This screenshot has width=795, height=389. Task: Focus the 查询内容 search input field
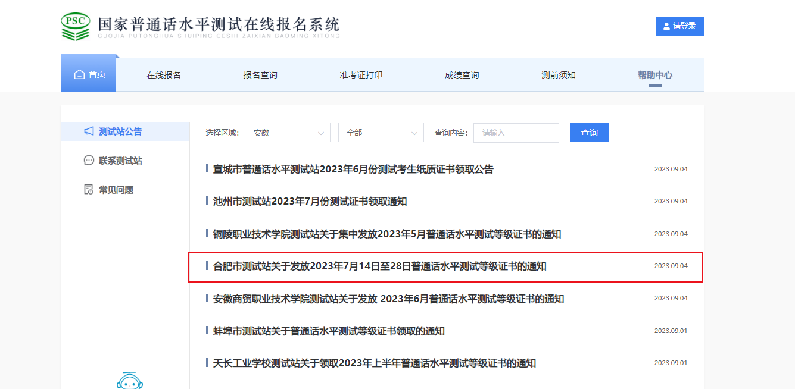tap(516, 133)
